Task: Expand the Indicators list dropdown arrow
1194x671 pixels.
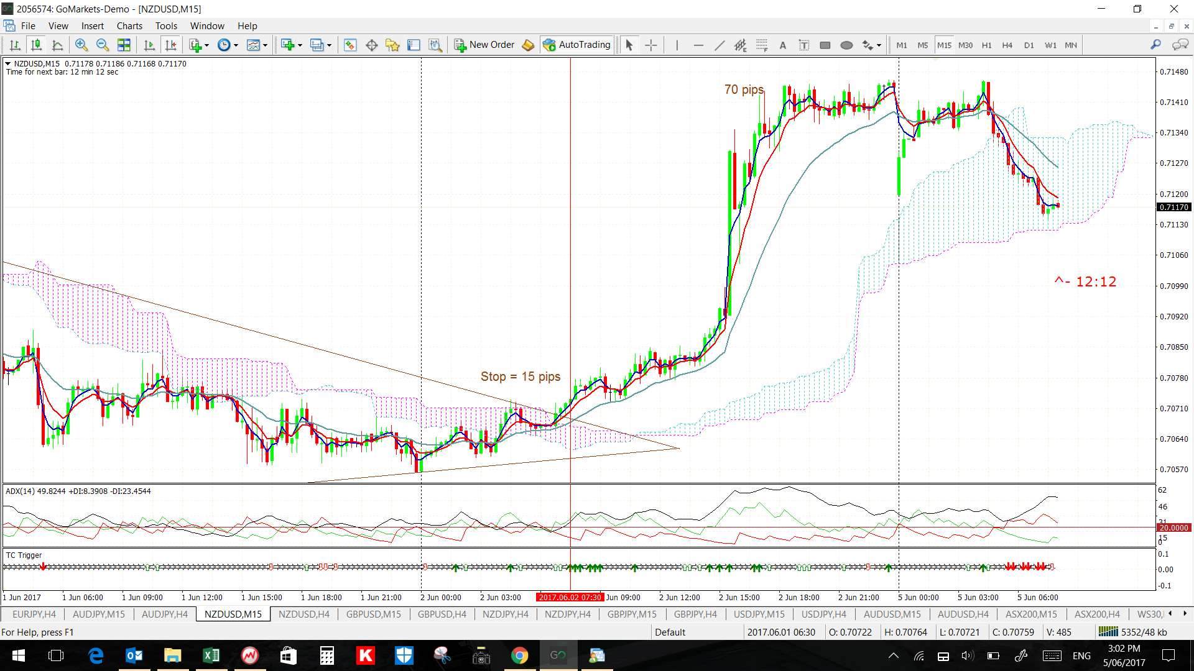Action: (x=206, y=45)
